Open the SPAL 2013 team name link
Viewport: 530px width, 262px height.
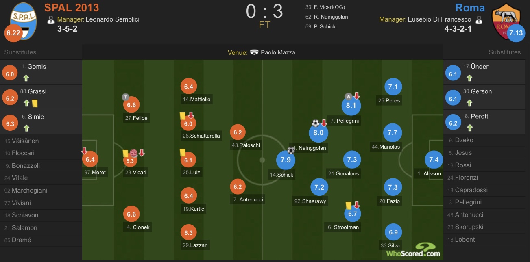pyautogui.click(x=72, y=7)
